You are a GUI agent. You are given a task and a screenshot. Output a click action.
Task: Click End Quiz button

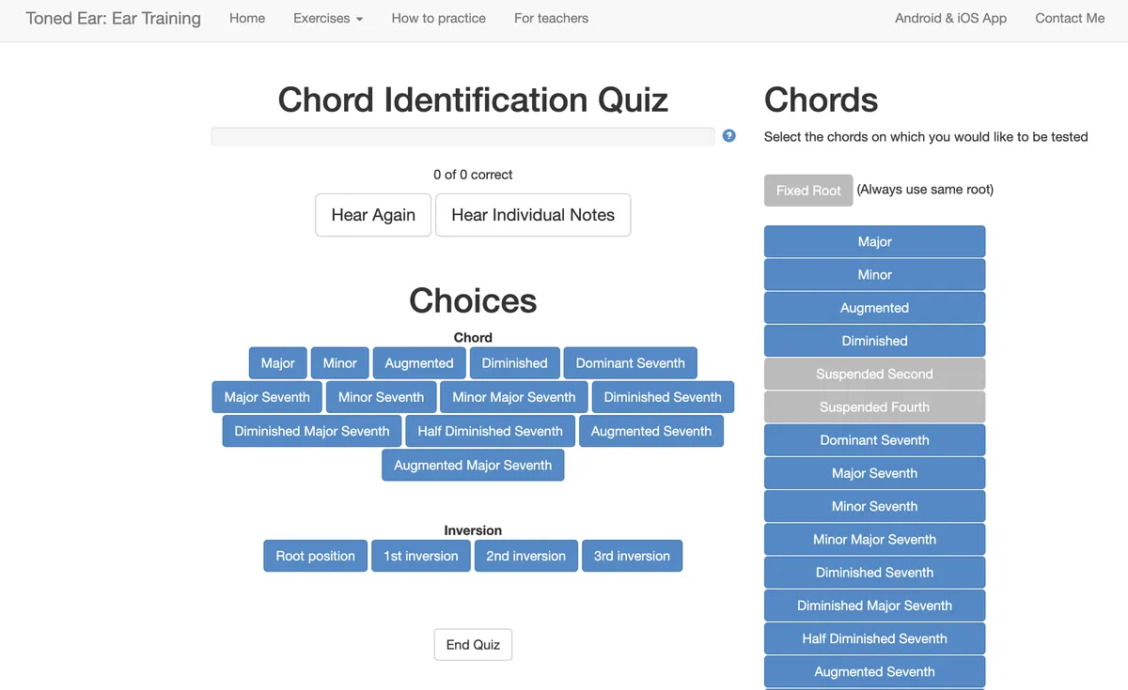coord(473,645)
